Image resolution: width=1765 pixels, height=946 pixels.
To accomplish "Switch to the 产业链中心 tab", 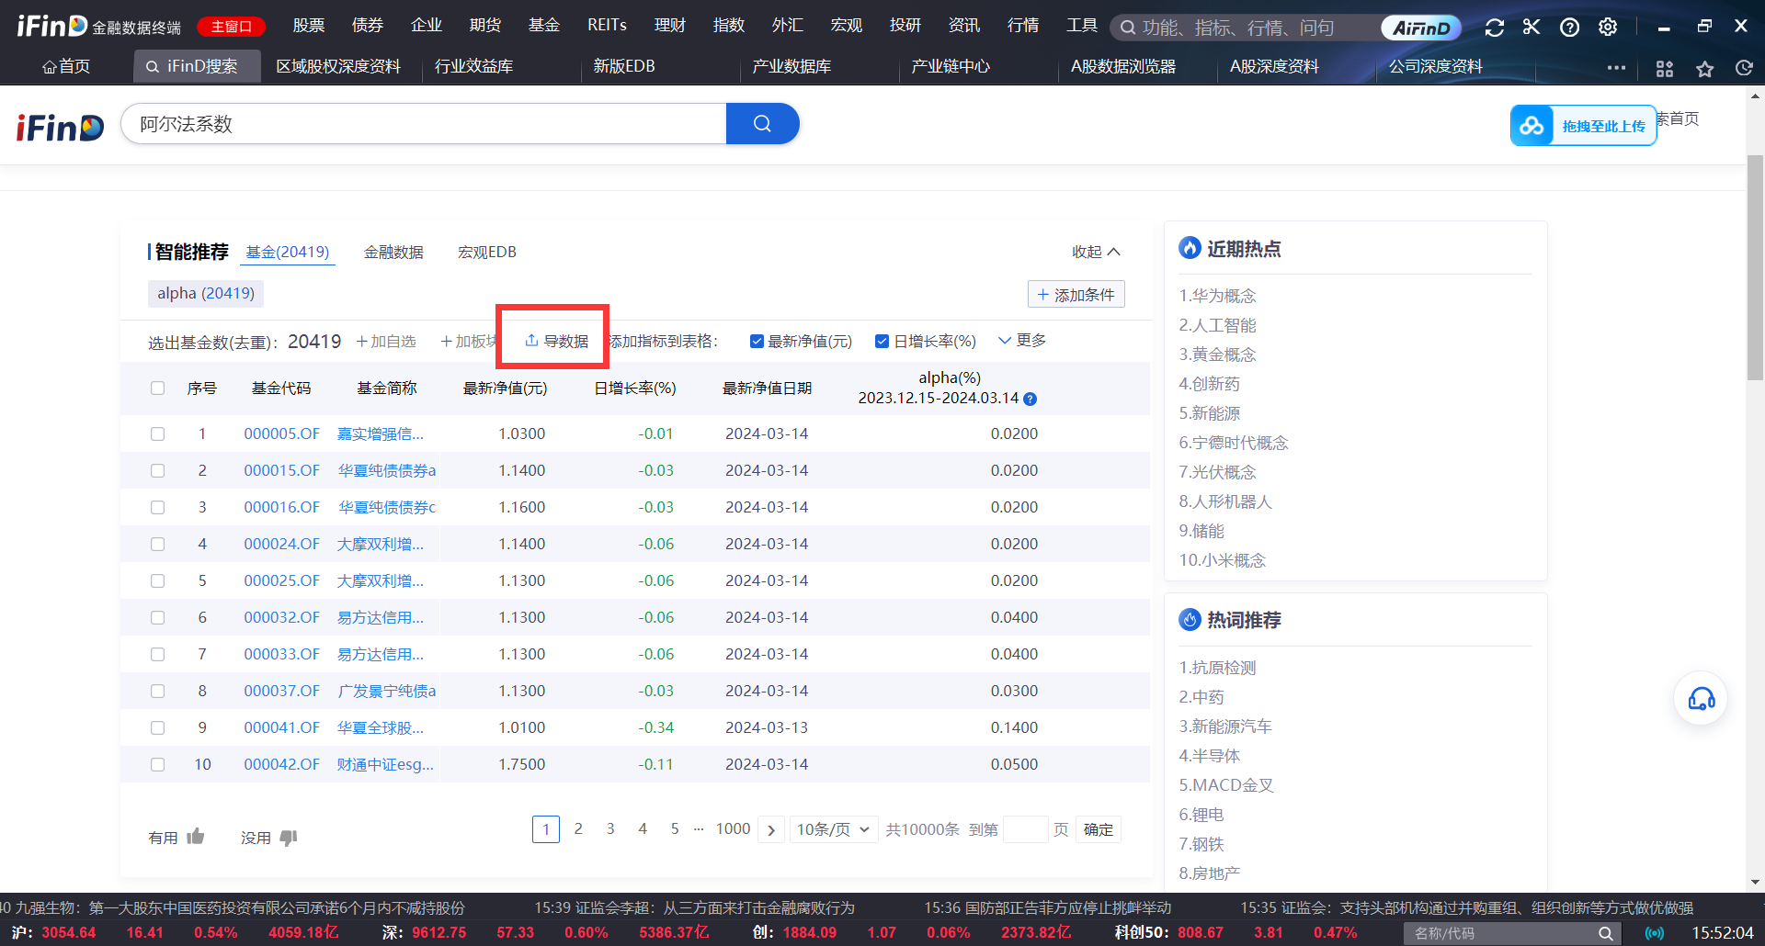I will pos(951,67).
